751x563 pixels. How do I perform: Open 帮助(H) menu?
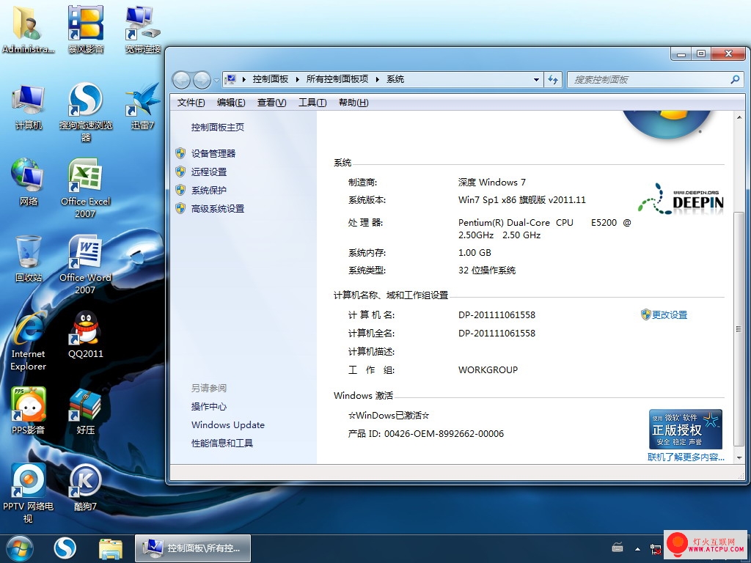353,103
